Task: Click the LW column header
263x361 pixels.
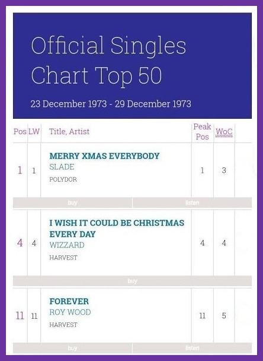Action: click(x=34, y=131)
